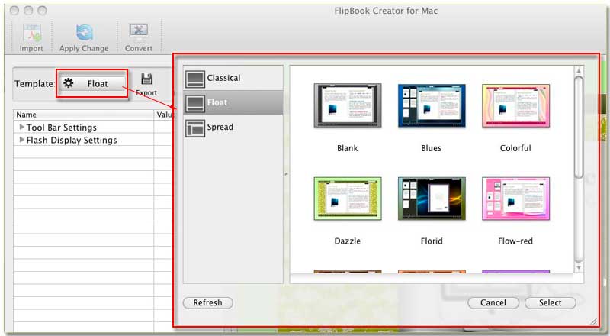Click the Apply Change toolbar icon
This screenshot has height=336, width=610.
(x=84, y=33)
